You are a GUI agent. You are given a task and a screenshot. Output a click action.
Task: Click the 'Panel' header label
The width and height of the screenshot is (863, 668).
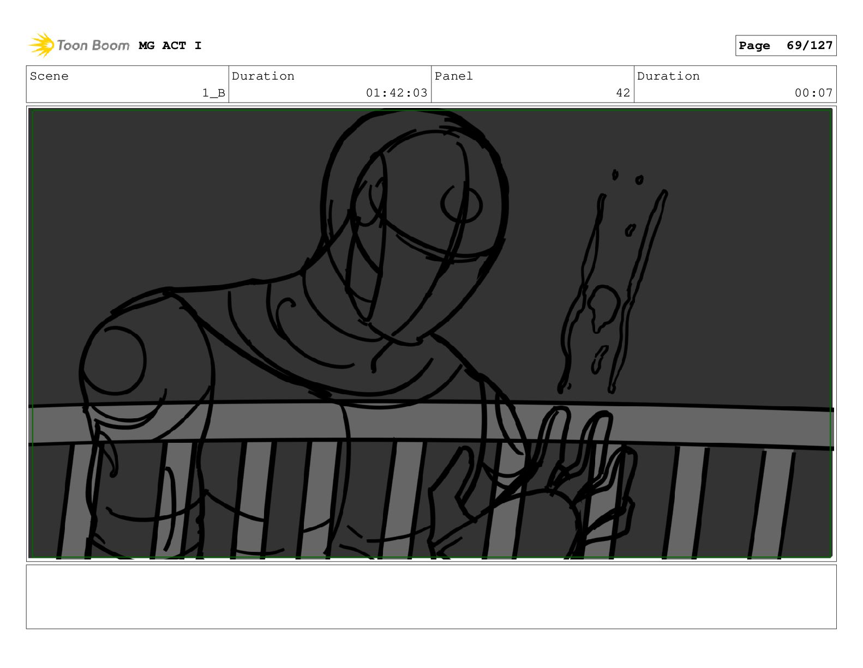(x=454, y=76)
